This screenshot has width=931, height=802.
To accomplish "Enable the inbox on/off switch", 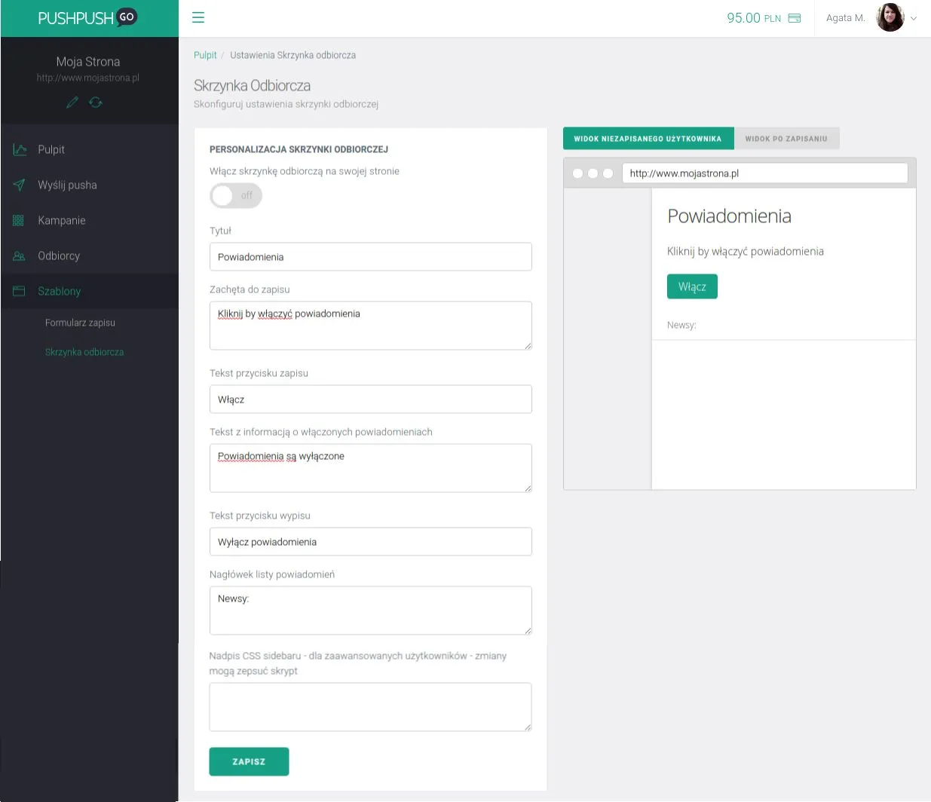I will pos(236,196).
